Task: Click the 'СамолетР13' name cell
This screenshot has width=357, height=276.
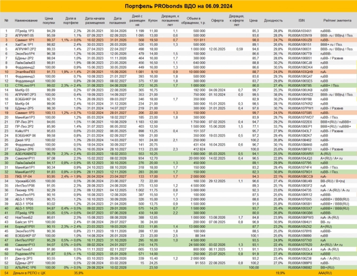Action: pos(25,245)
